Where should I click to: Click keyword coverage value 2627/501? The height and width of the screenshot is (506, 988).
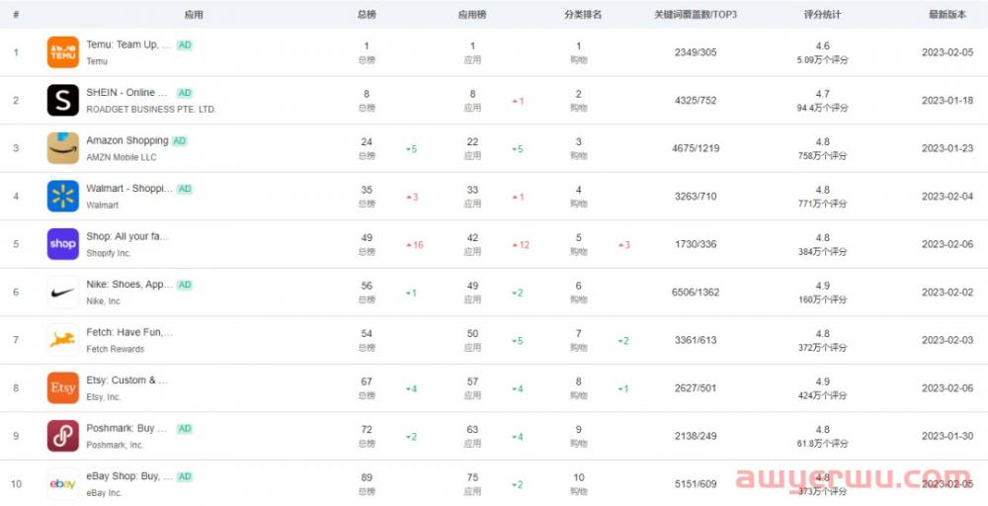pos(696,387)
